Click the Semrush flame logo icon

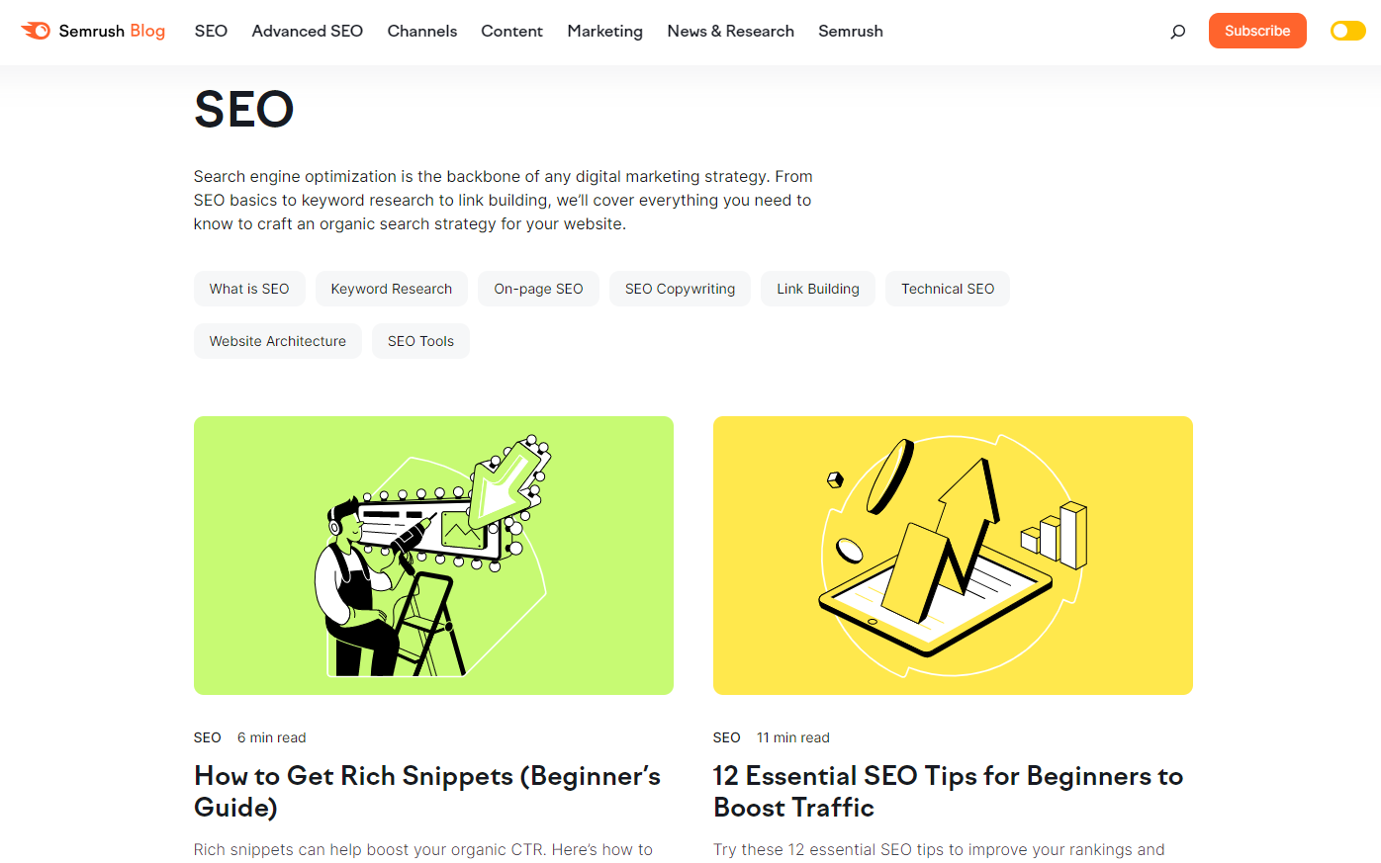pos(36,31)
